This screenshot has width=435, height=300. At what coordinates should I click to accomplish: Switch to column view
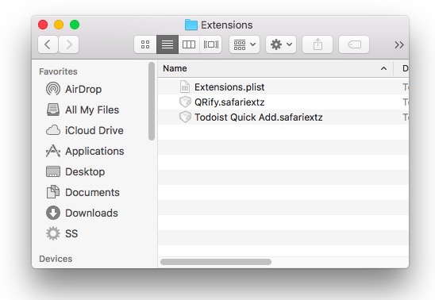click(x=189, y=44)
